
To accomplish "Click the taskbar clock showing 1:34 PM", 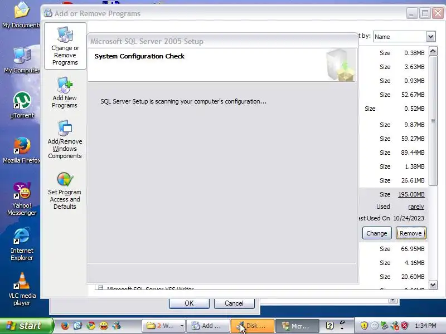I will [425, 326].
